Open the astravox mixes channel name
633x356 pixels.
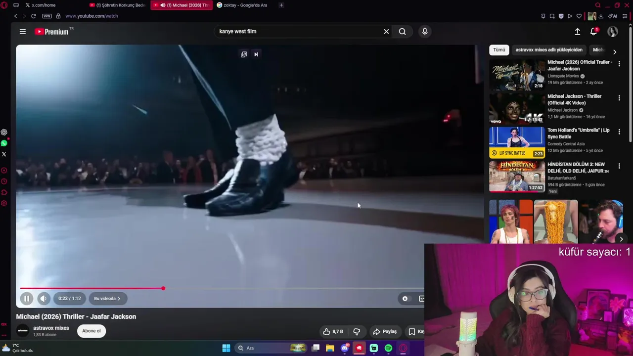point(51,328)
